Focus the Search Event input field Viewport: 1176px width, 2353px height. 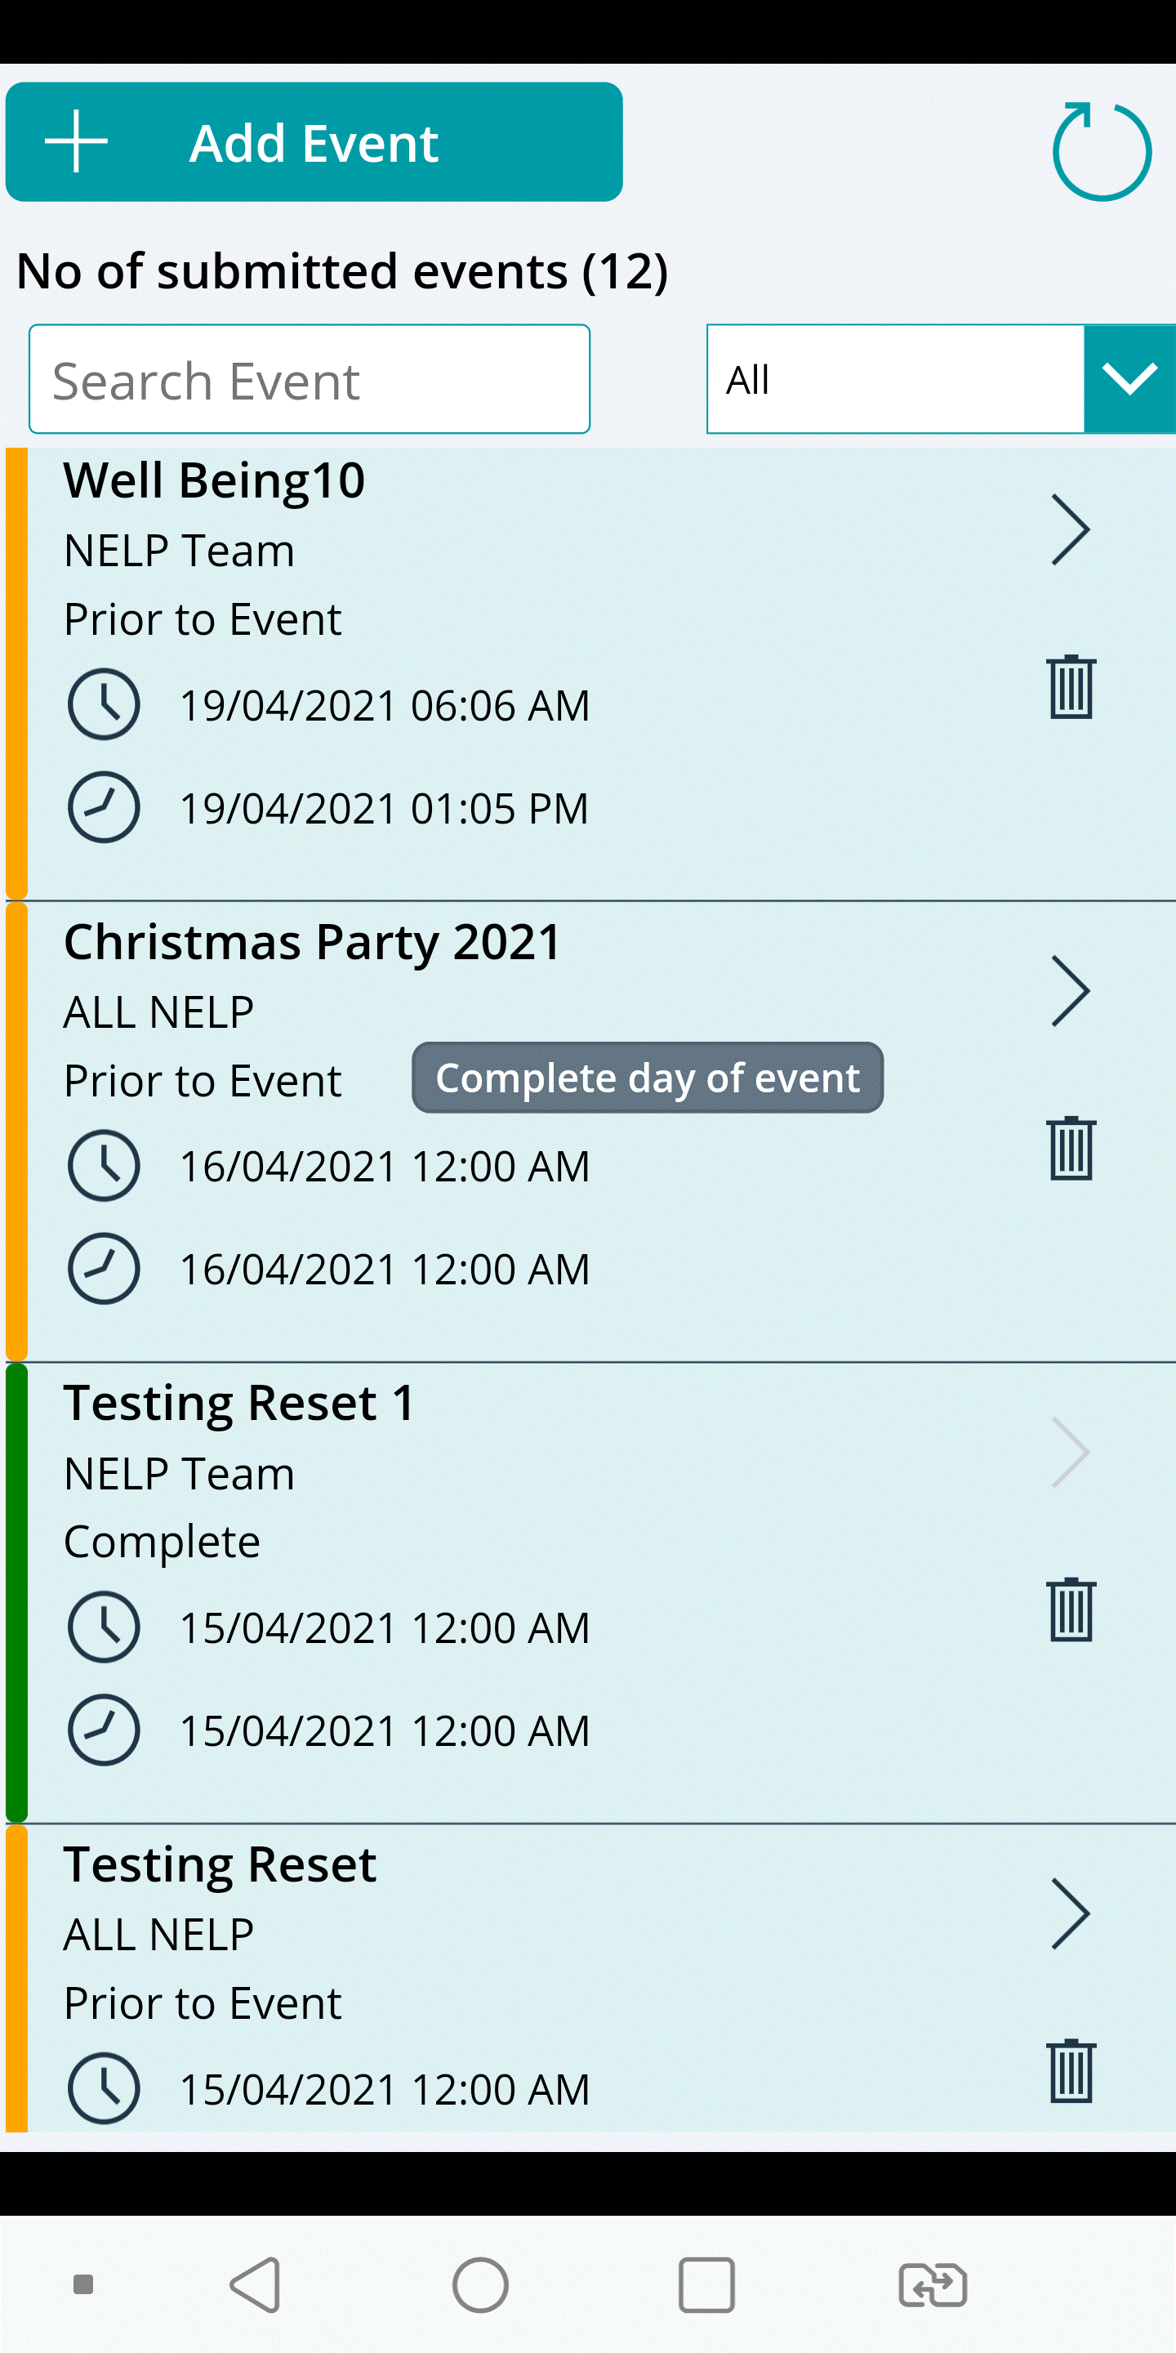pos(310,379)
